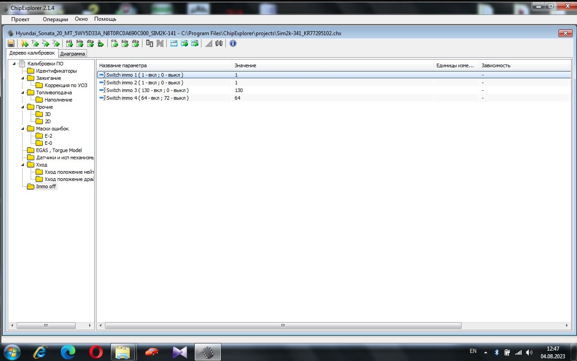Click the add folder toolbar icon
This screenshot has height=361, width=577.
tap(24, 43)
